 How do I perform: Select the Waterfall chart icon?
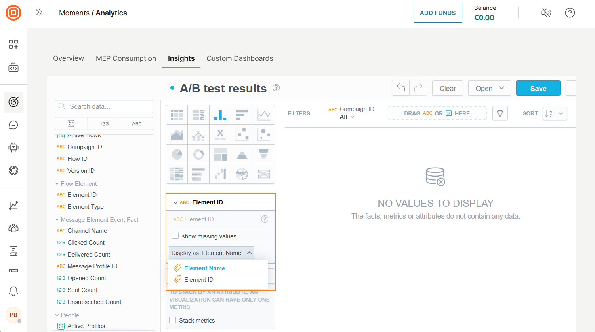click(220, 174)
